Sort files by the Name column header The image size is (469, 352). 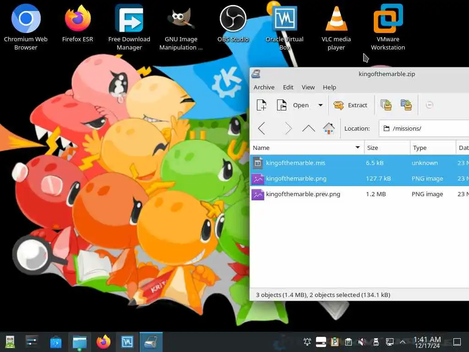click(307, 148)
